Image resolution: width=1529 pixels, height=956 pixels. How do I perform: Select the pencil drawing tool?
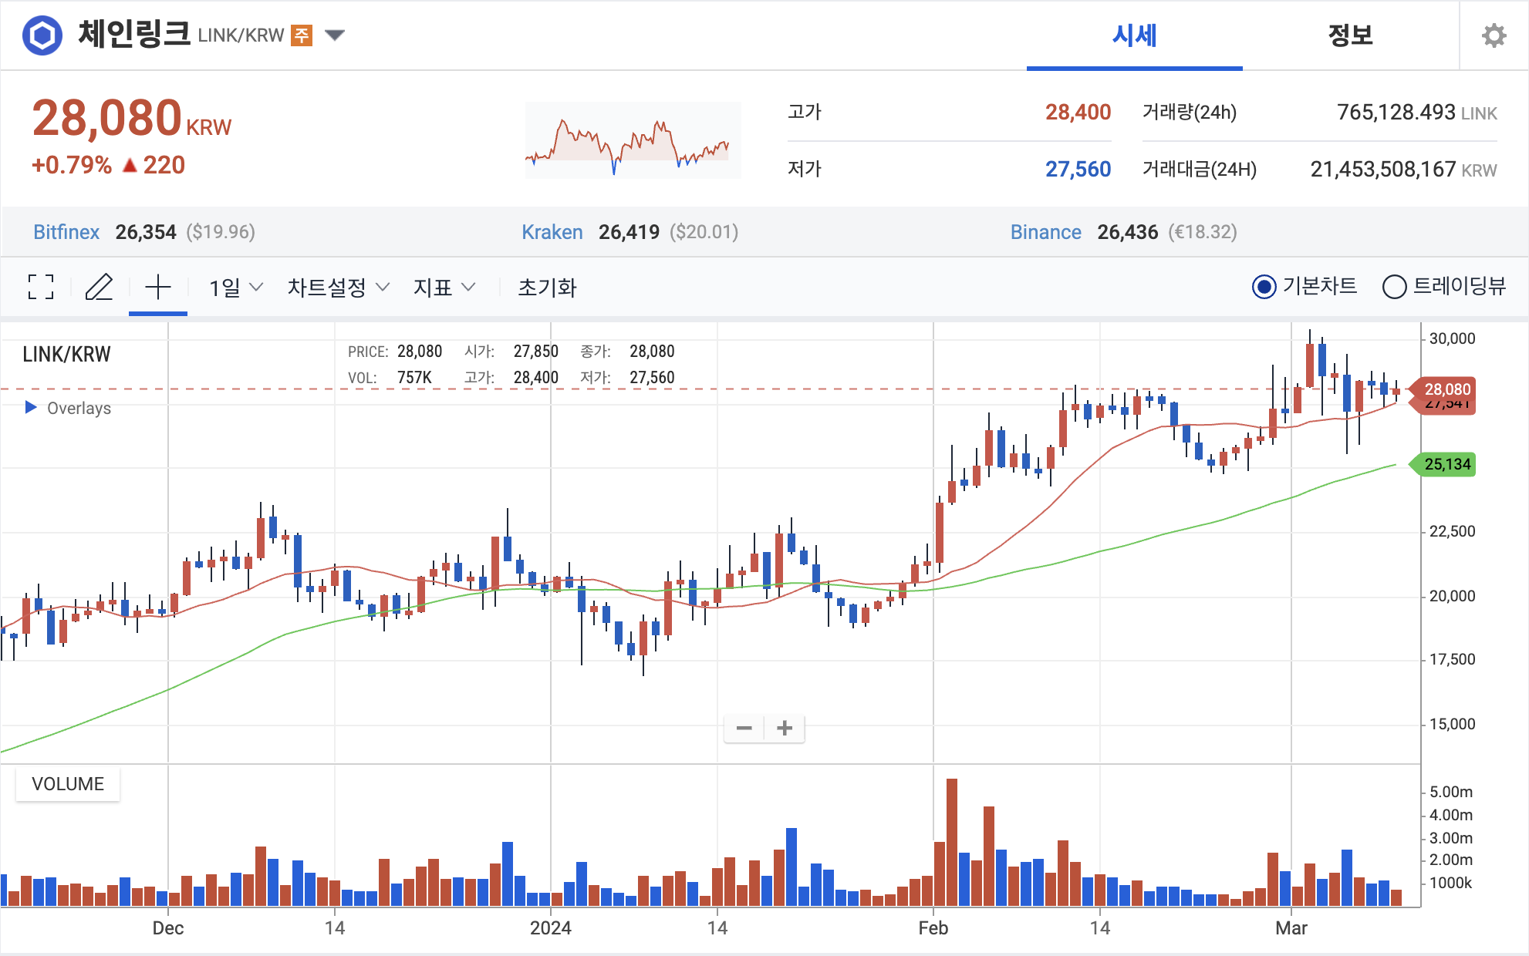point(99,287)
